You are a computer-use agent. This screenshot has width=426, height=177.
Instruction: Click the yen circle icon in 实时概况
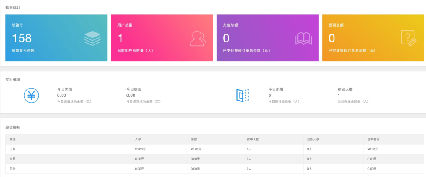pos(32,96)
